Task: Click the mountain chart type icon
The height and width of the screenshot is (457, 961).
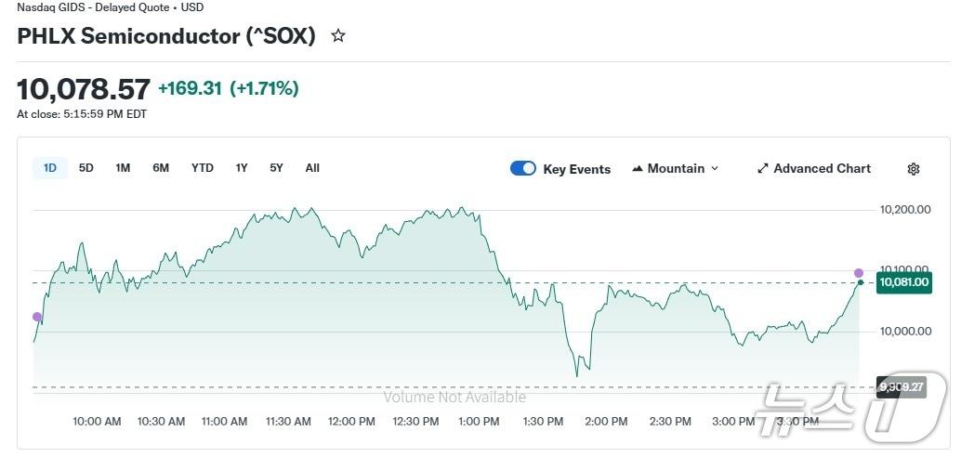Action: coord(638,169)
